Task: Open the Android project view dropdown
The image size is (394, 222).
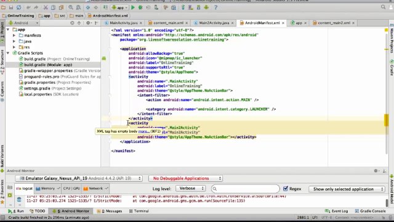Action: [23, 23]
